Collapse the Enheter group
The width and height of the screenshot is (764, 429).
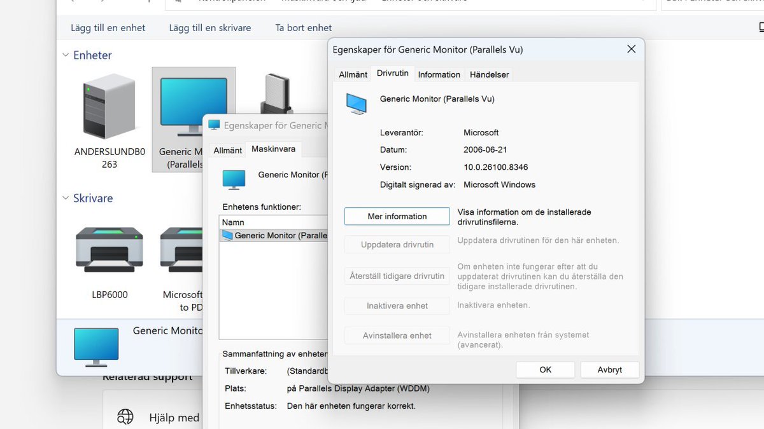tap(66, 55)
